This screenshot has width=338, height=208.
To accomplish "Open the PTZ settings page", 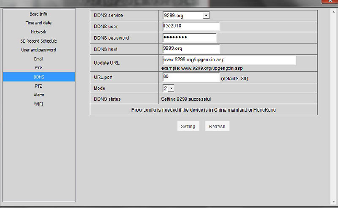I will [38, 86].
